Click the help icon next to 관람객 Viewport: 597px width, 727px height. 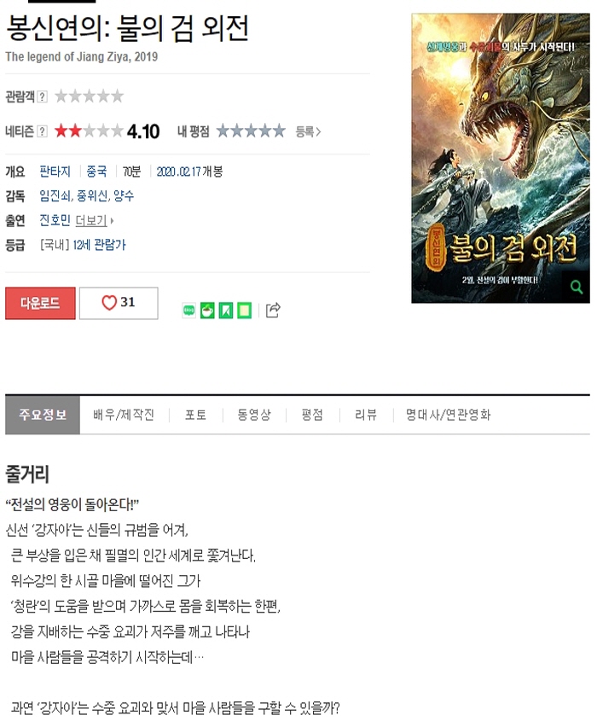42,96
